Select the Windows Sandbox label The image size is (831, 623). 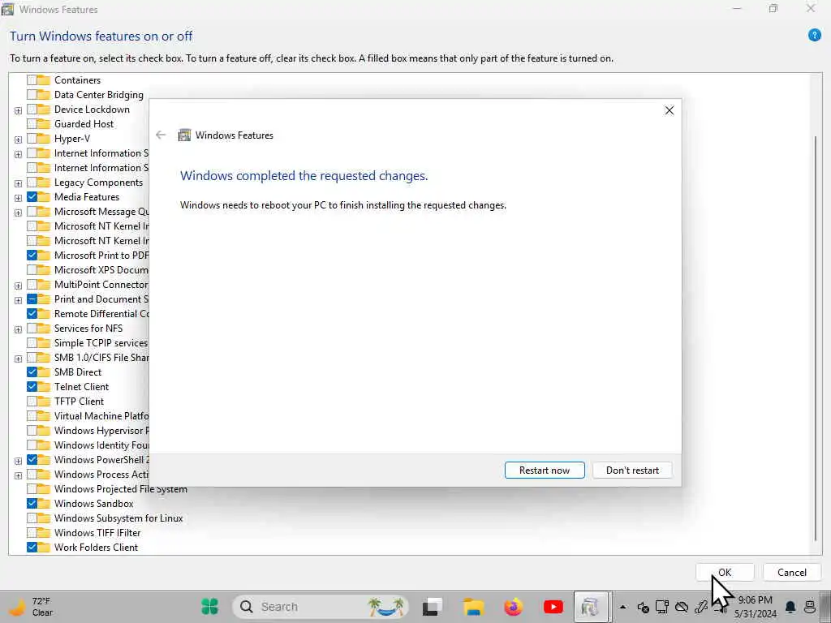click(94, 504)
